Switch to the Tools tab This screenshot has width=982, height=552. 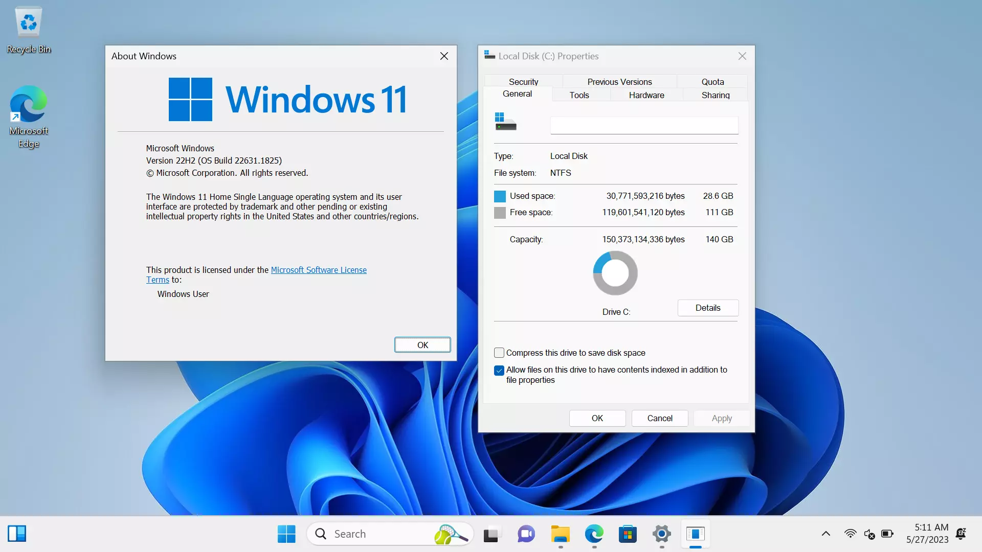coord(579,95)
